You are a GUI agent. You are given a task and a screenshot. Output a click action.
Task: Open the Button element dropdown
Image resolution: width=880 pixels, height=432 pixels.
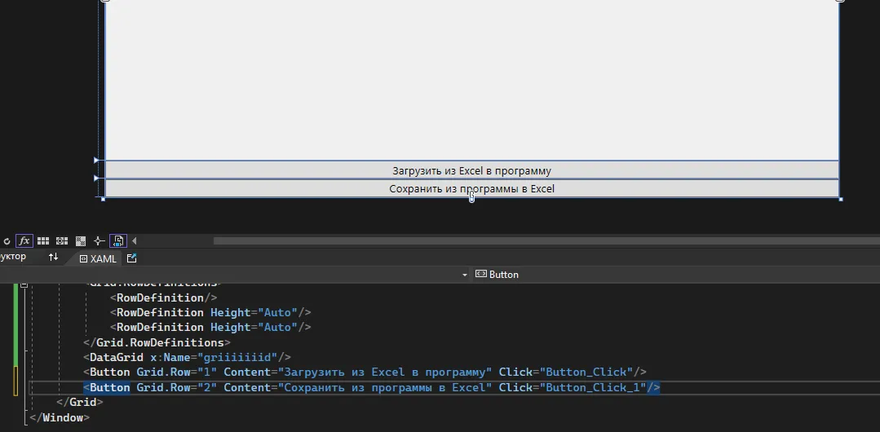497,275
